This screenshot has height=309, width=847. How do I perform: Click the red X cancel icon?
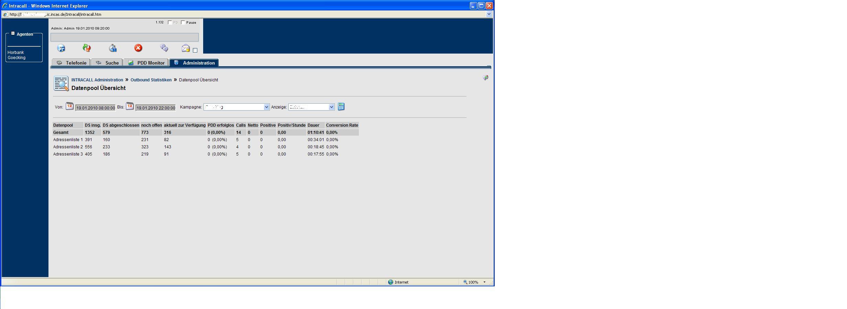(x=138, y=48)
